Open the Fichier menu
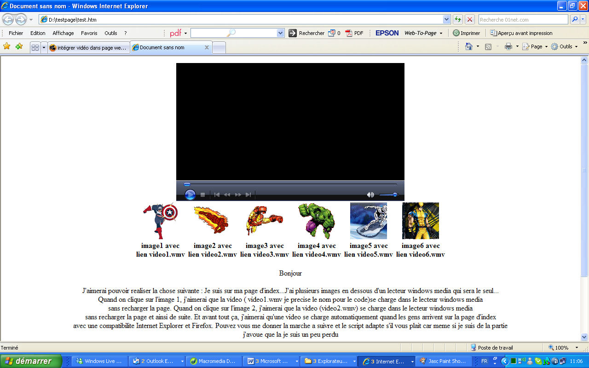The width and height of the screenshot is (589, 368). 16,33
